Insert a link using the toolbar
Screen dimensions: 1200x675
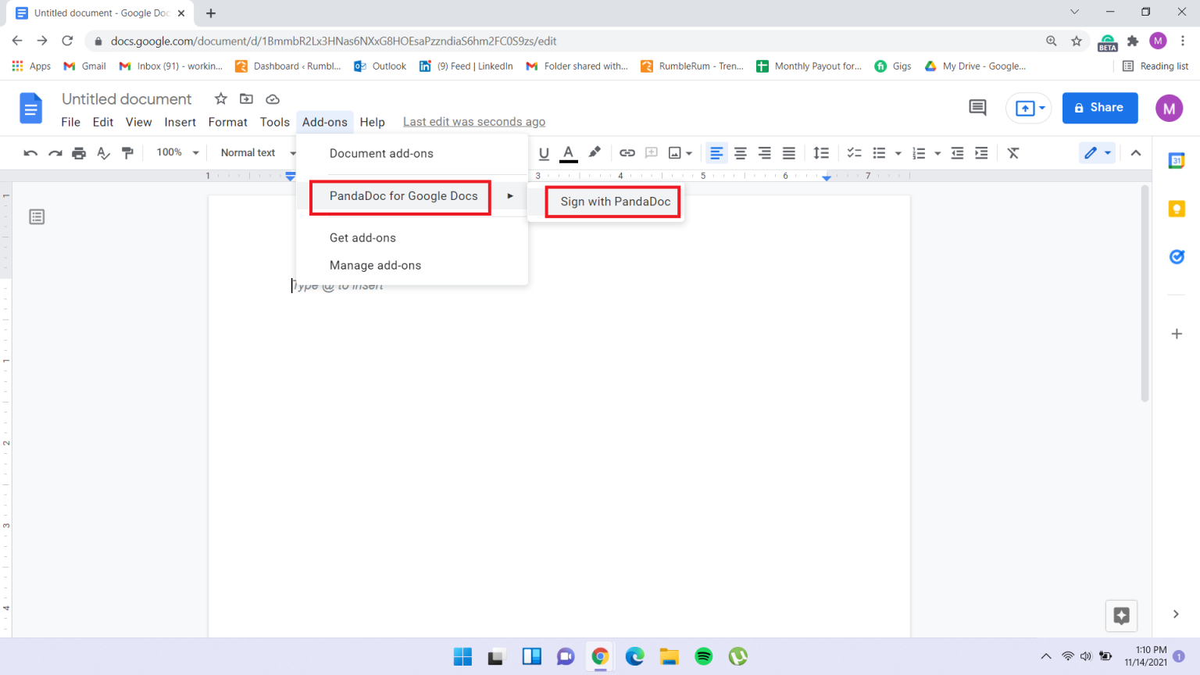[x=627, y=152]
